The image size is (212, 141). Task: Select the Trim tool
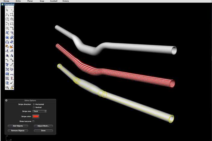[7, 51]
